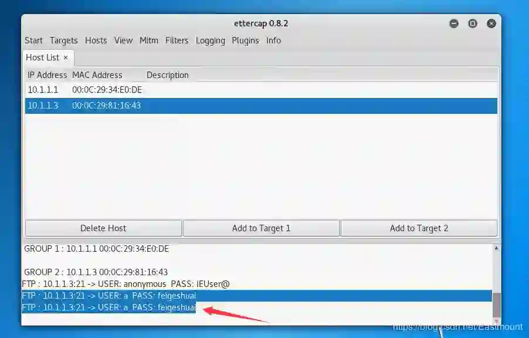Minimize the ettercap window
The width and height of the screenshot is (529, 338).
pyautogui.click(x=454, y=23)
